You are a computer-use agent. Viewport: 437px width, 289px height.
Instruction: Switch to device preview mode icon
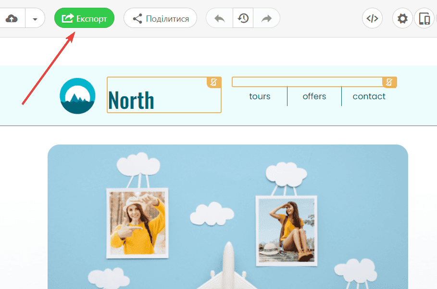(424, 19)
